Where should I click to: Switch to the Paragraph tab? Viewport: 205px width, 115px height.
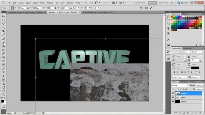click(x=187, y=48)
